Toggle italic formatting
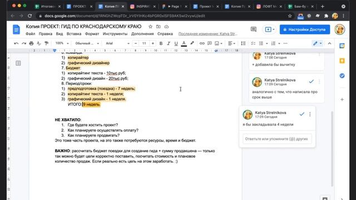This screenshot has height=200, width=356. point(169,43)
